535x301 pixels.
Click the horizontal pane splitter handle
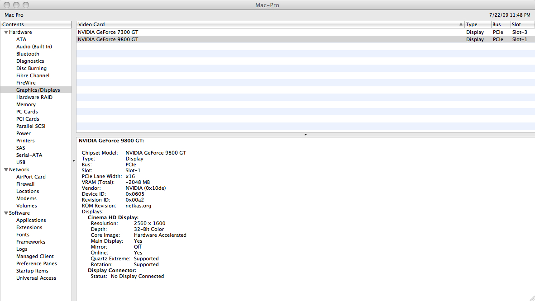click(306, 135)
